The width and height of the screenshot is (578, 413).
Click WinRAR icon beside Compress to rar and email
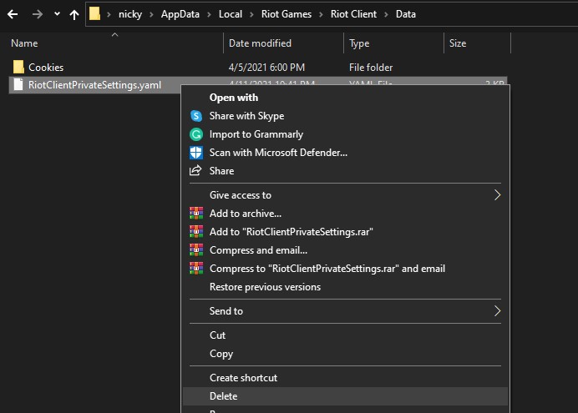coord(196,269)
